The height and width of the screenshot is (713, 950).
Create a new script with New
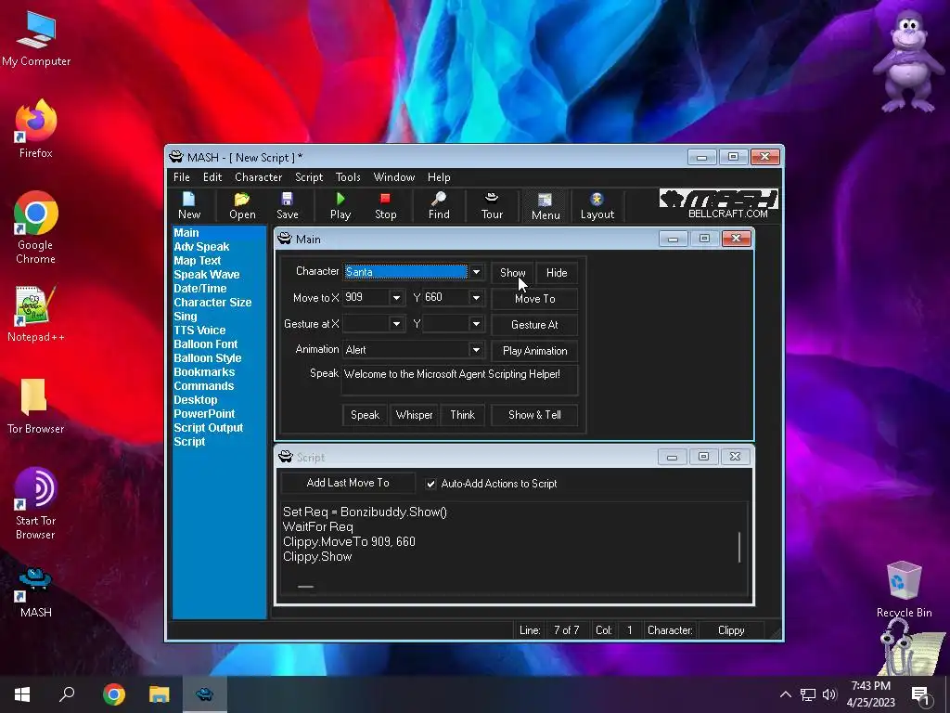(x=189, y=205)
